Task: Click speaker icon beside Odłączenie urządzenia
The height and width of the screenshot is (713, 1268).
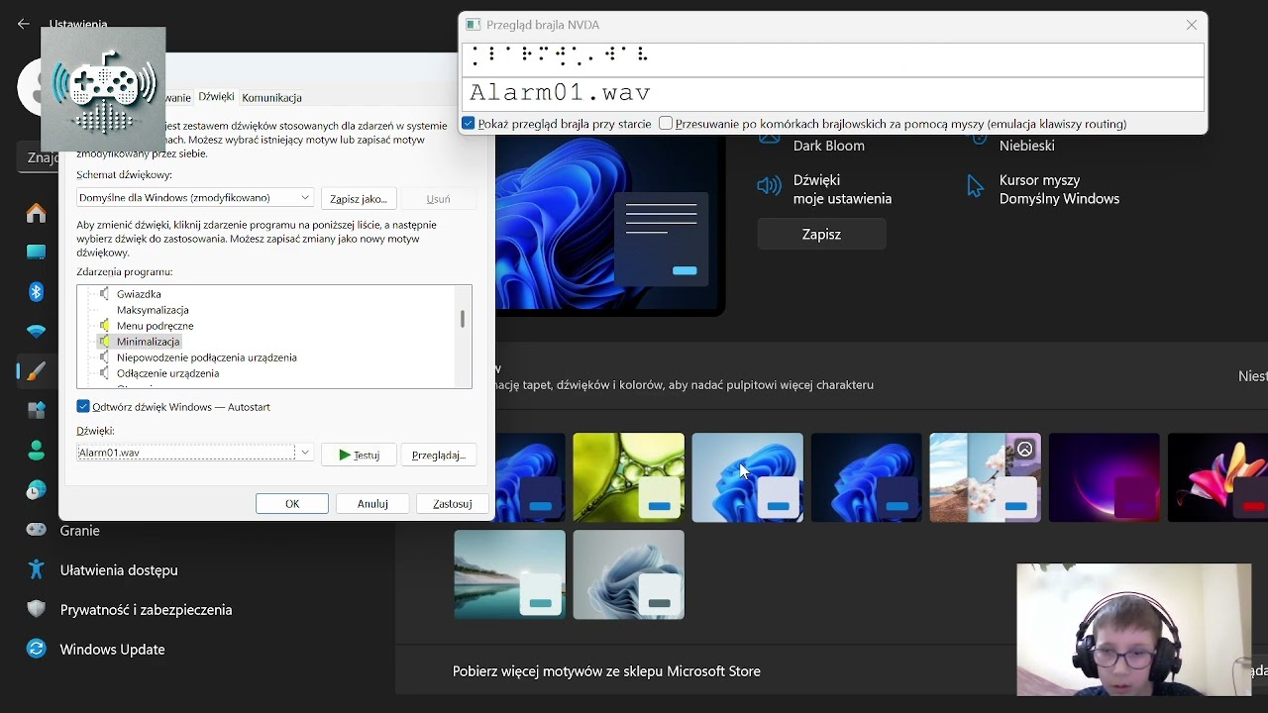Action: click(x=104, y=373)
